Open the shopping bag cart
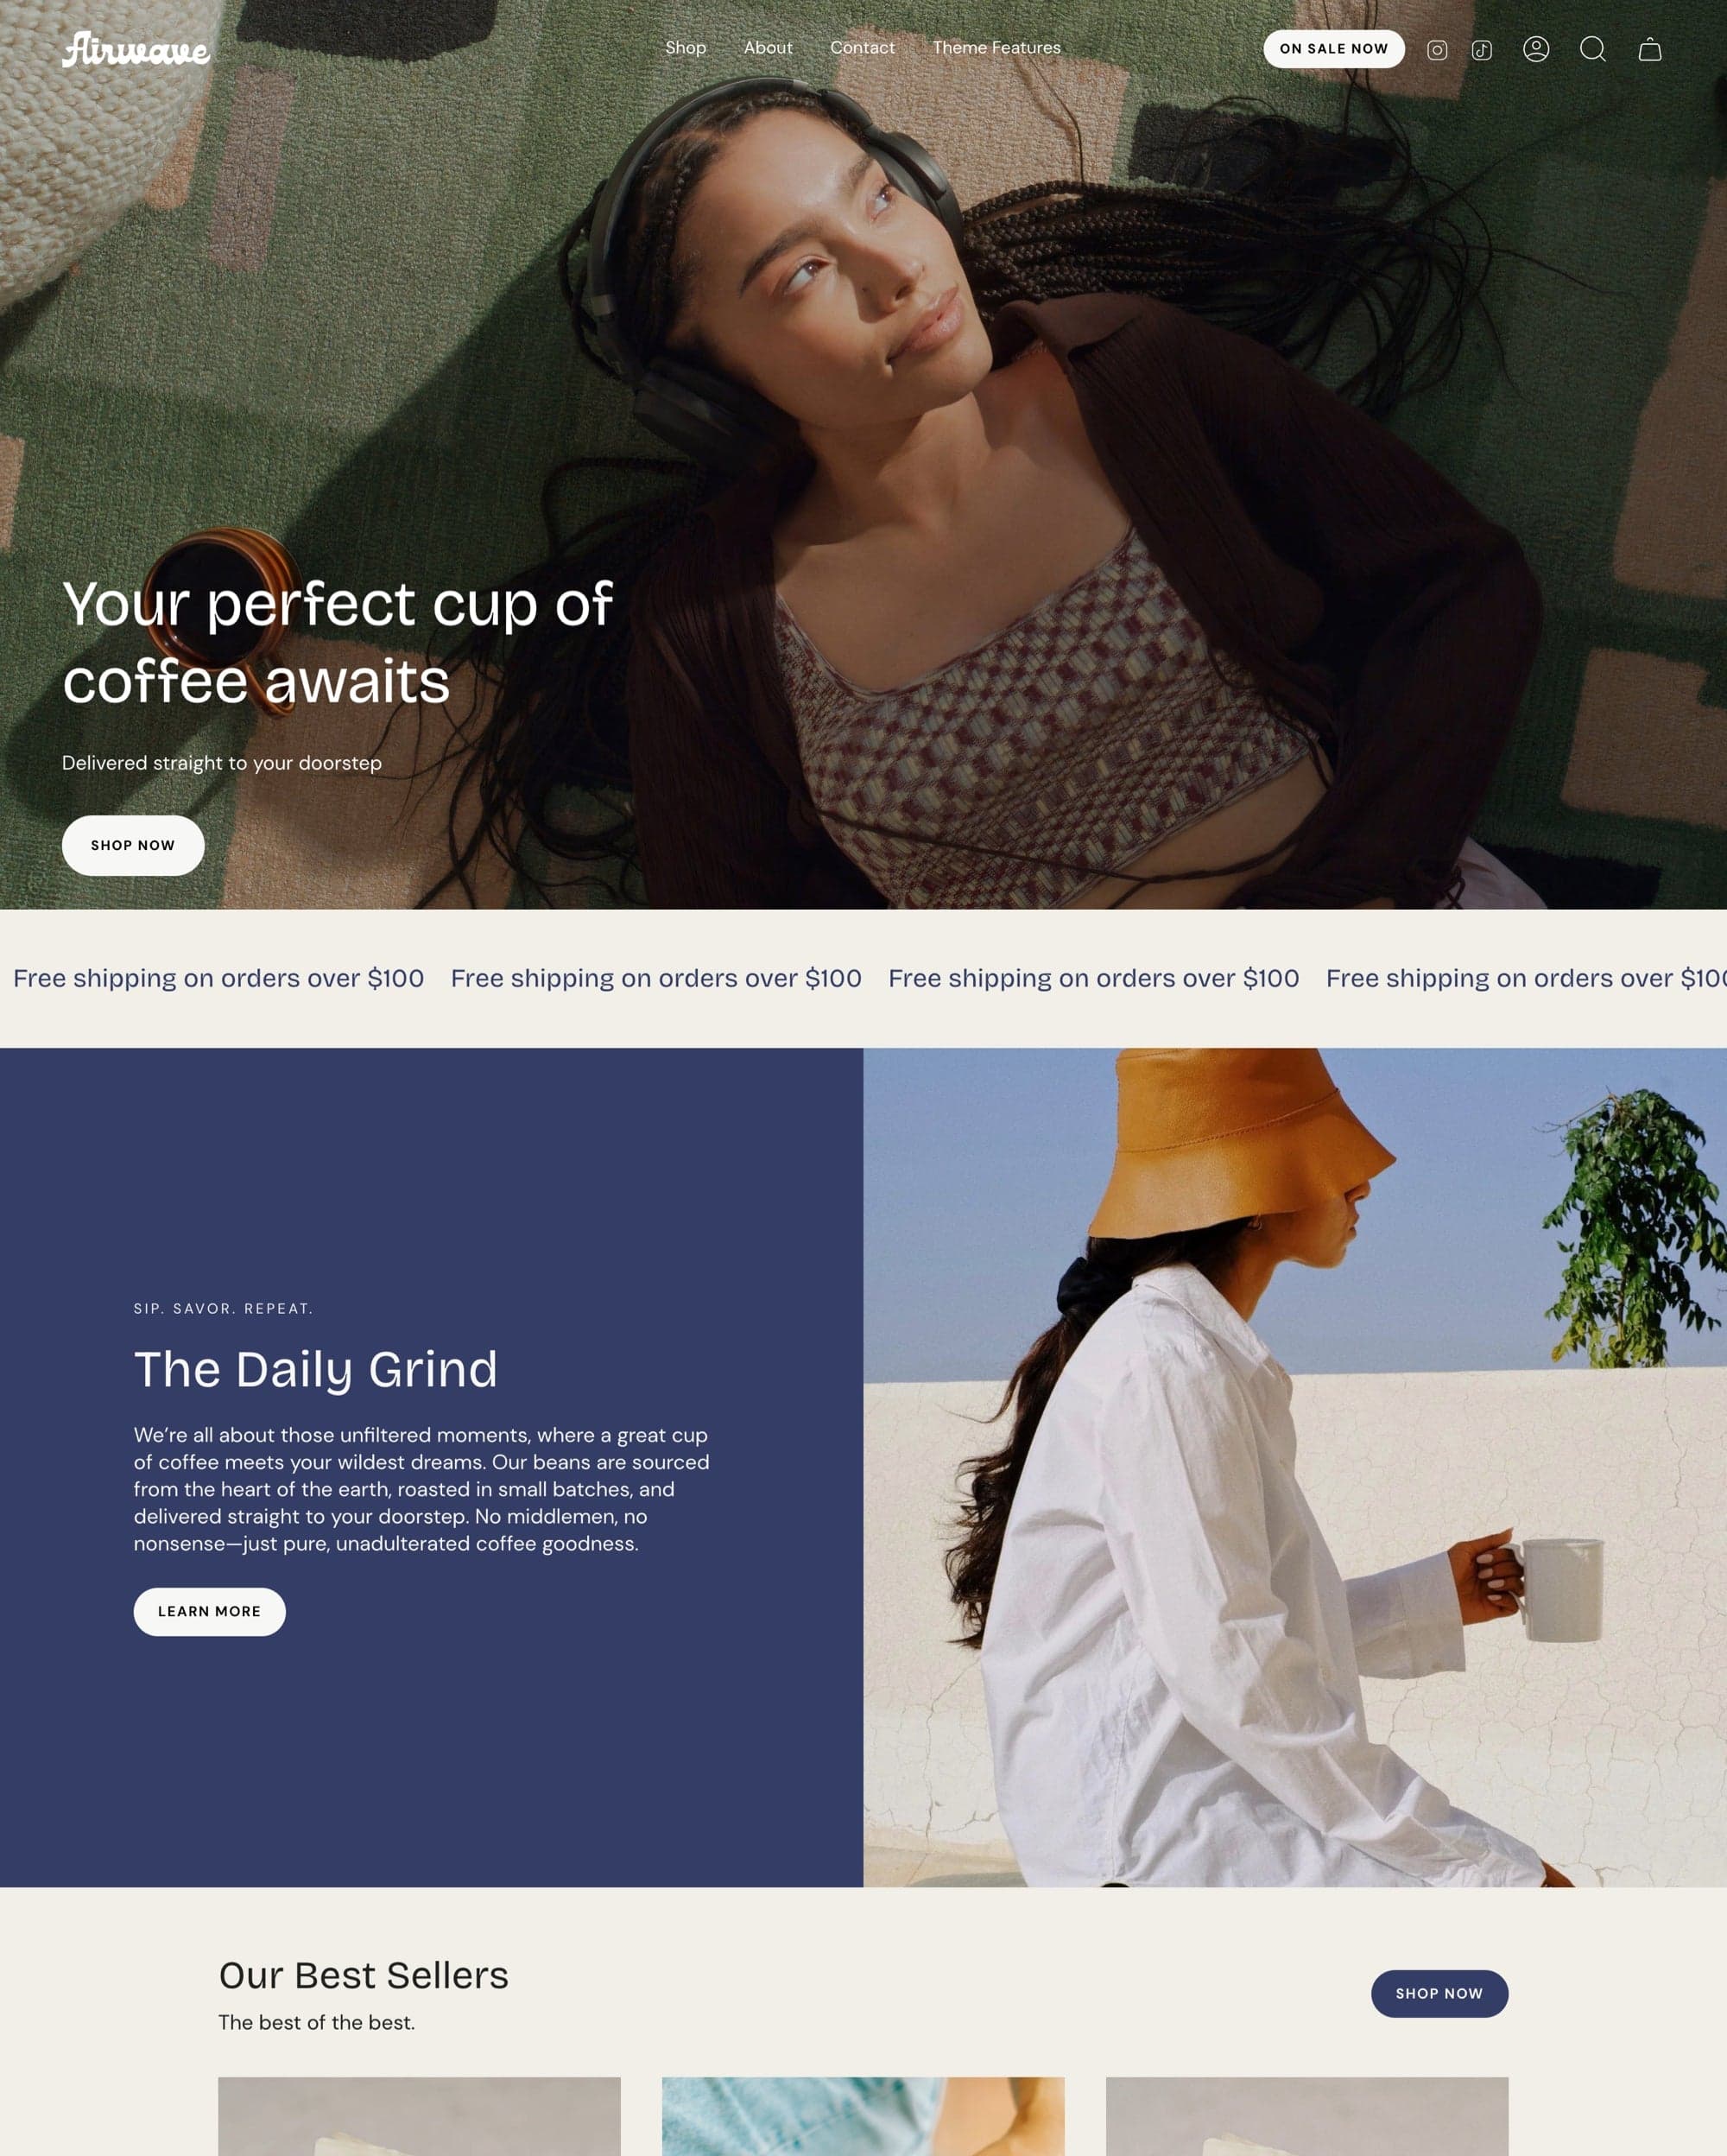This screenshot has width=1727, height=2156. coord(1650,49)
